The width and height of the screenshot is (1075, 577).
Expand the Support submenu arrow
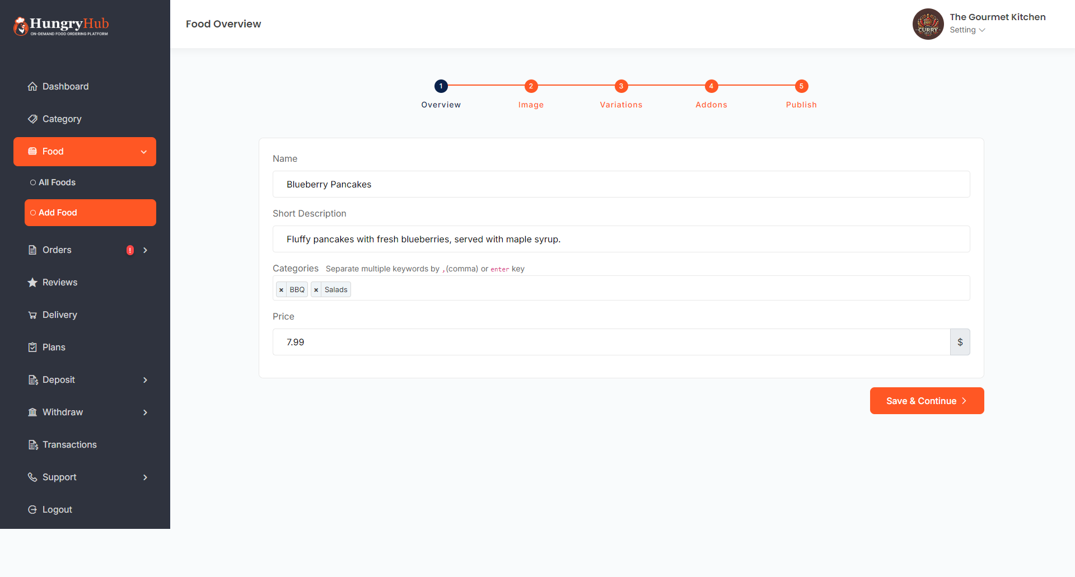[145, 477]
